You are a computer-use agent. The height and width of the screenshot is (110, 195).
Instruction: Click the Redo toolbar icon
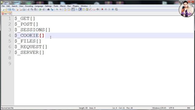pyautogui.click(x=44, y=9)
